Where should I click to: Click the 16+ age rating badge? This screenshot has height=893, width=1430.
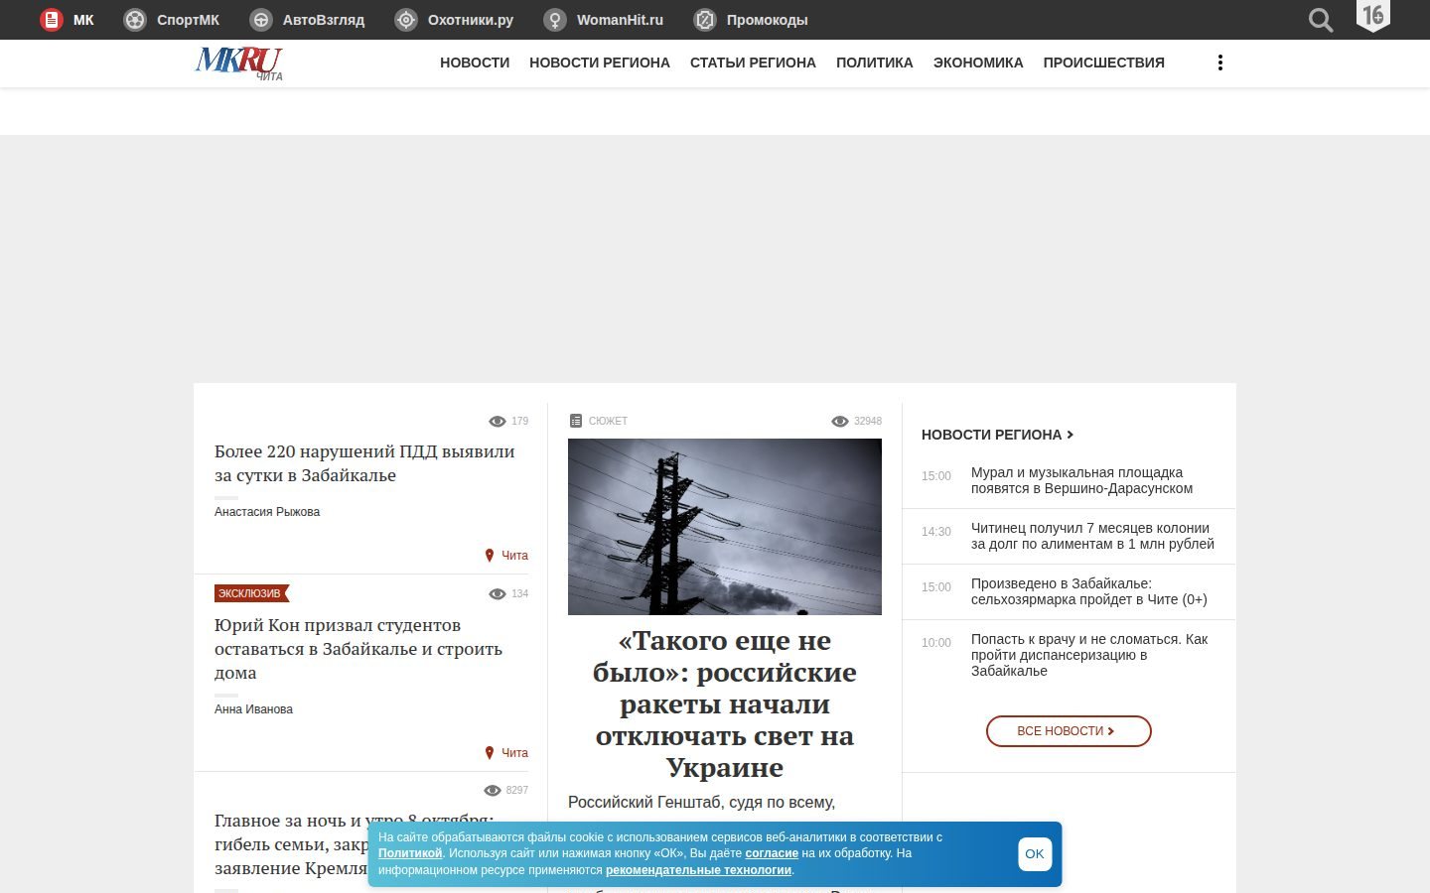[x=1373, y=16]
